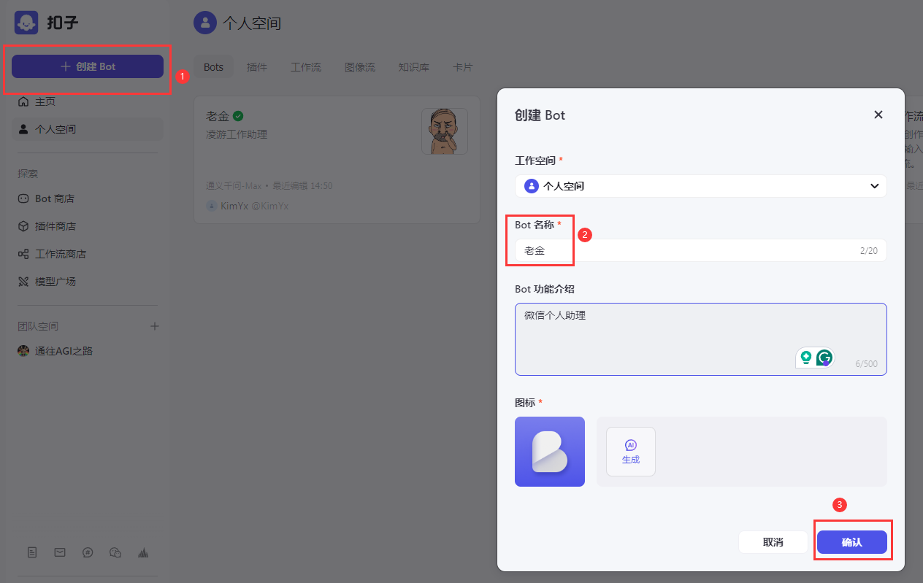The image size is (923, 583).
Task: Click the hashtag chat bubble icon
Action: pos(88,552)
